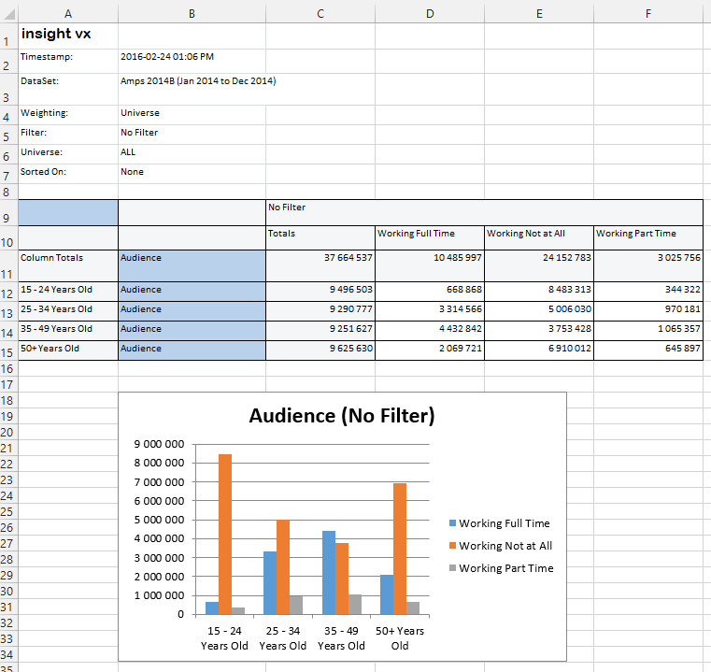Screen dimensions: 711x672
Task: Click the '4 432 842' cell
Action: click(430, 331)
